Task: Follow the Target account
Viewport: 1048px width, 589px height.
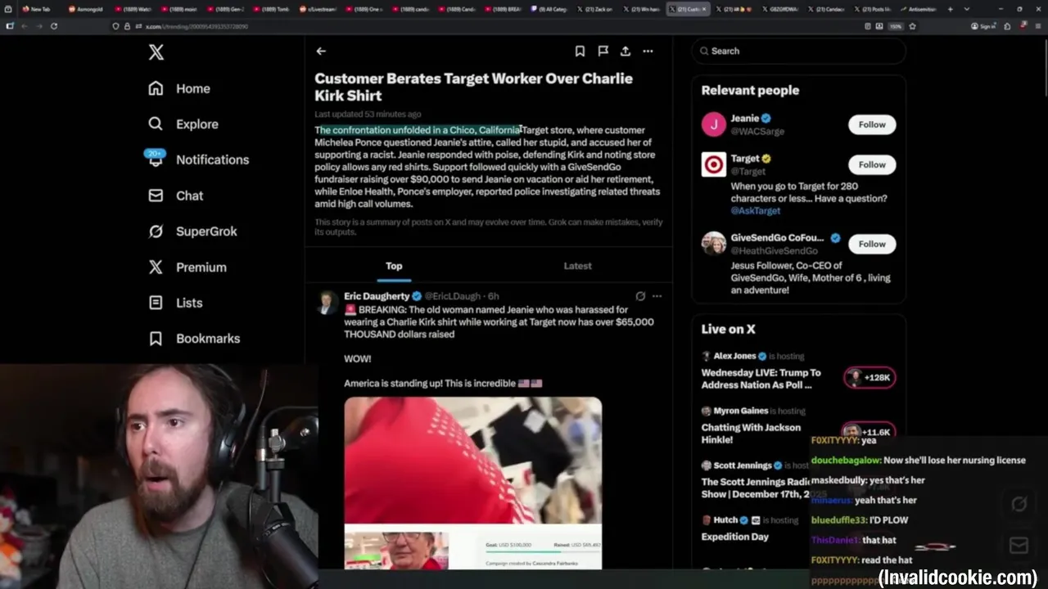Action: (872, 164)
